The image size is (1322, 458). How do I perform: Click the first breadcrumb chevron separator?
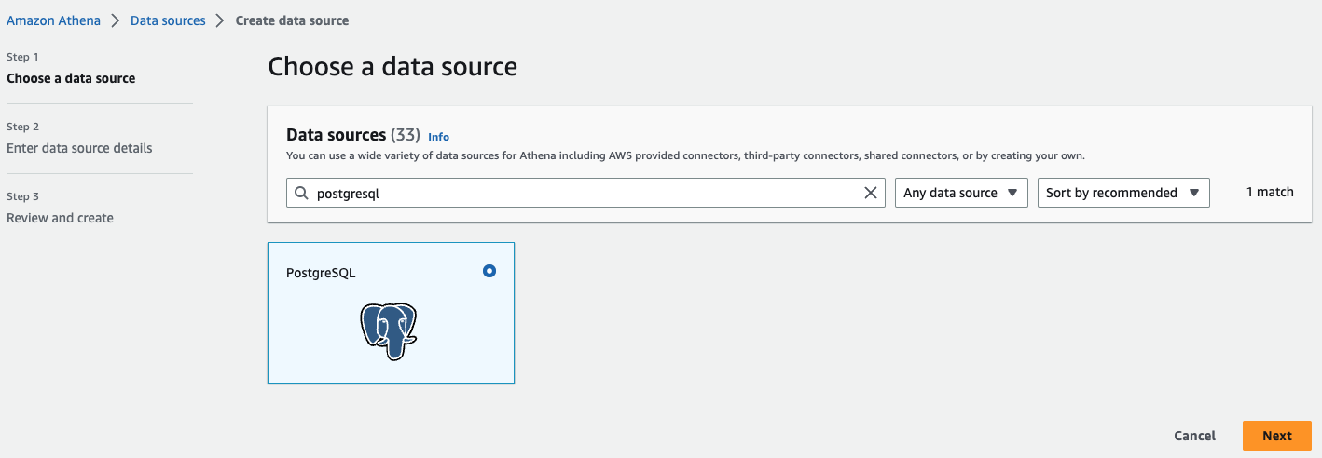point(116,20)
